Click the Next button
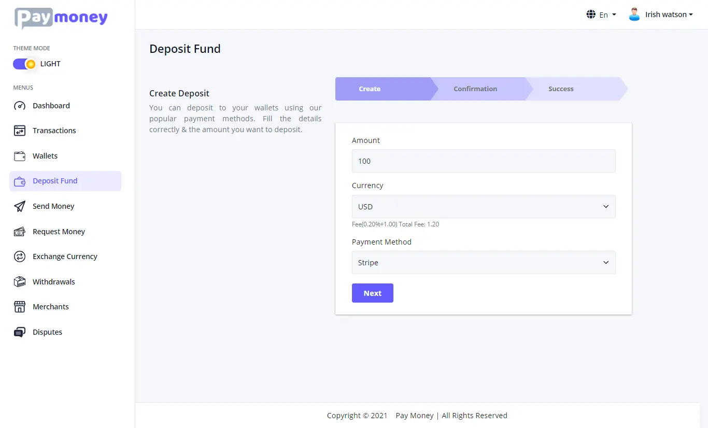The width and height of the screenshot is (708, 428). 373,293
